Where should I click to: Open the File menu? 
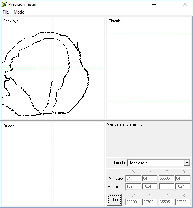[x=6, y=12]
